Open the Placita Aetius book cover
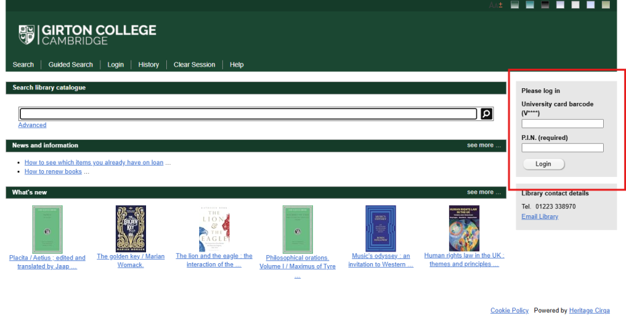This screenshot has height=323, width=626. pos(47,229)
